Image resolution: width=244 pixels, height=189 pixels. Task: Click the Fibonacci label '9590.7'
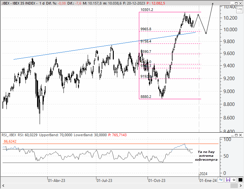(x=146, y=52)
